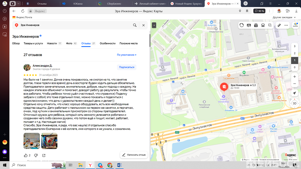Open the downloads panel

(x=296, y=11)
